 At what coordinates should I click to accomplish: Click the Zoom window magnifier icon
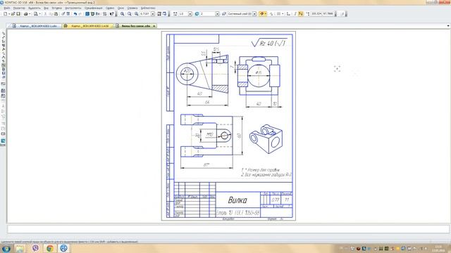click(136, 14)
